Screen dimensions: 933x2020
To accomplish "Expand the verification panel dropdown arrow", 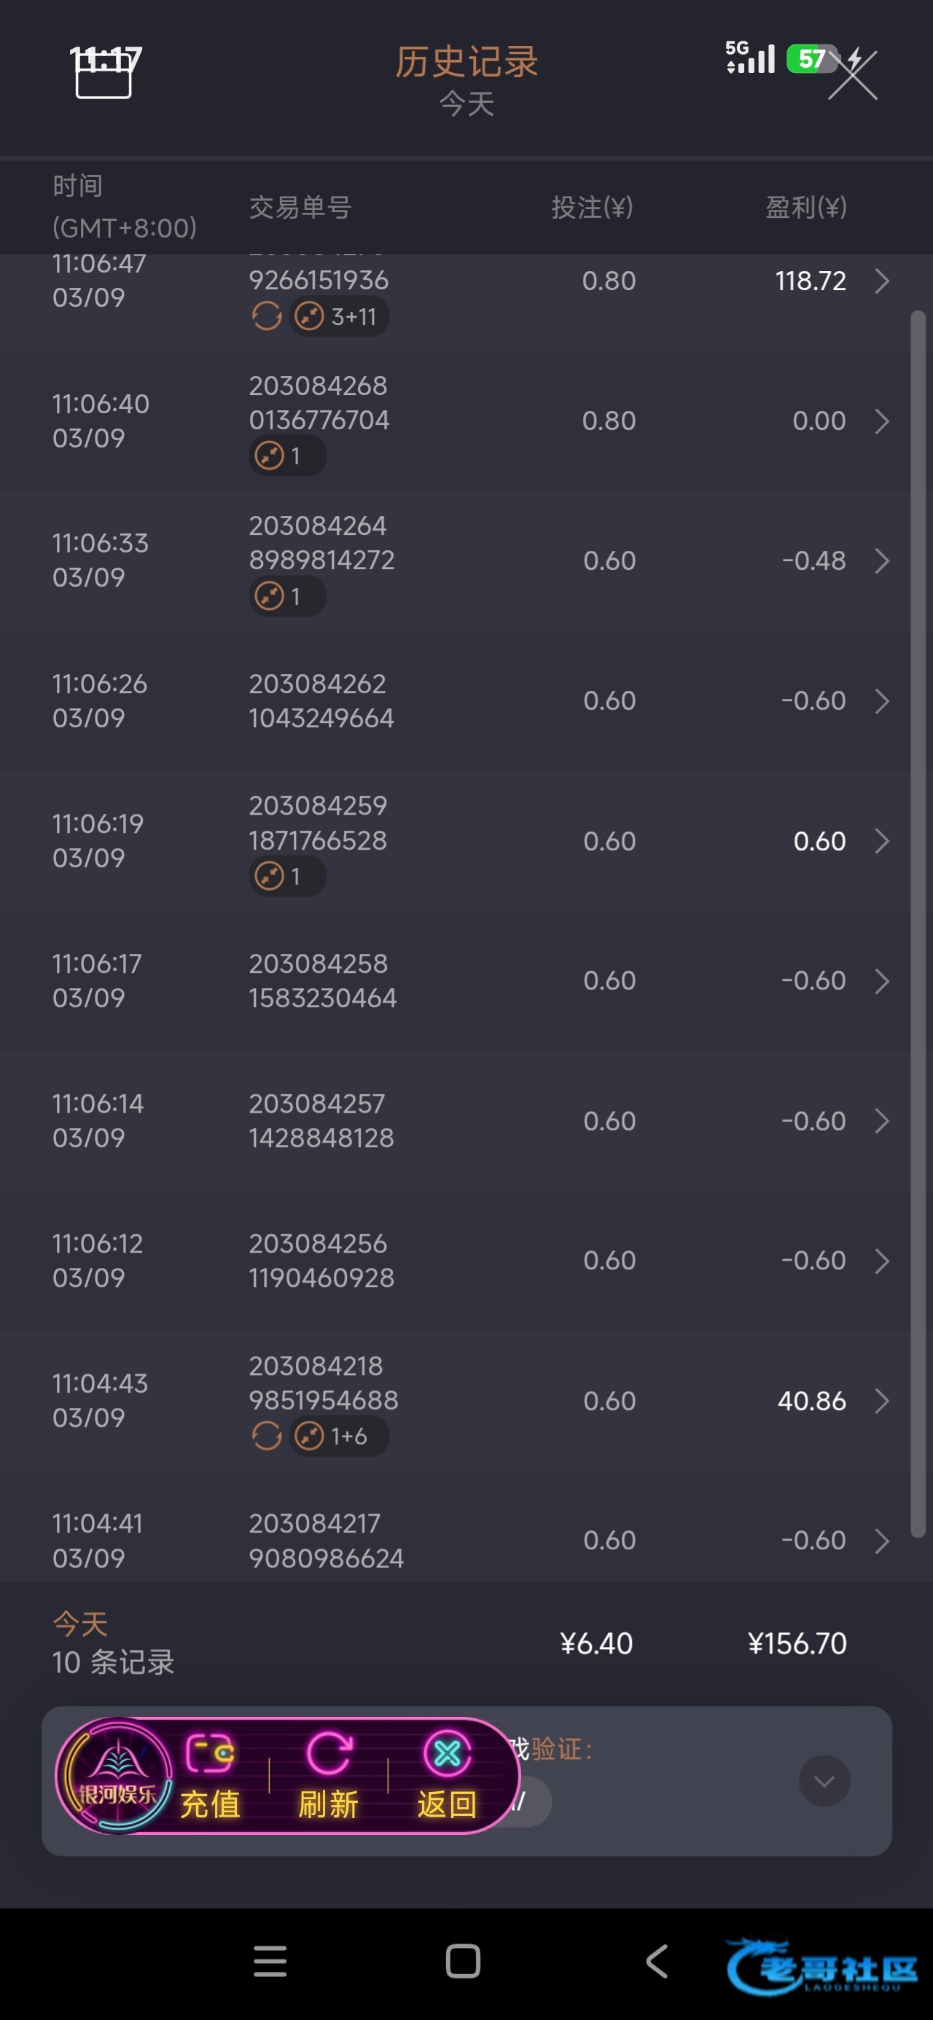I will pos(824,1781).
